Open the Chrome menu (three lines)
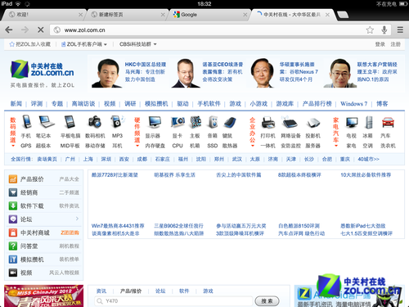409x307 pixels. [400, 29]
